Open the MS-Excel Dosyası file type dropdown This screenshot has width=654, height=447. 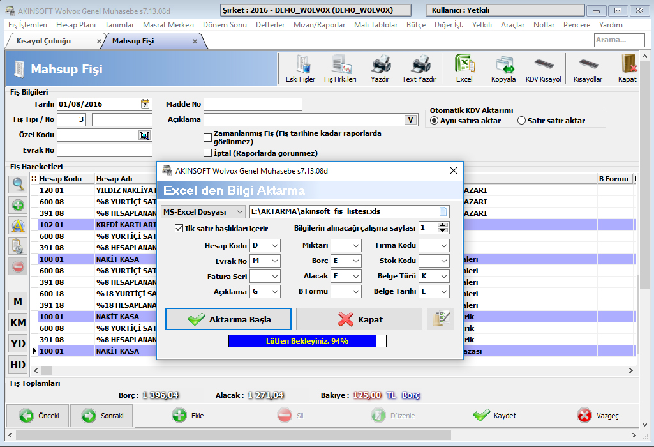(x=203, y=211)
